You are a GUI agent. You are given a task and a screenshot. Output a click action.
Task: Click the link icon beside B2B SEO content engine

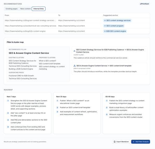105,31
